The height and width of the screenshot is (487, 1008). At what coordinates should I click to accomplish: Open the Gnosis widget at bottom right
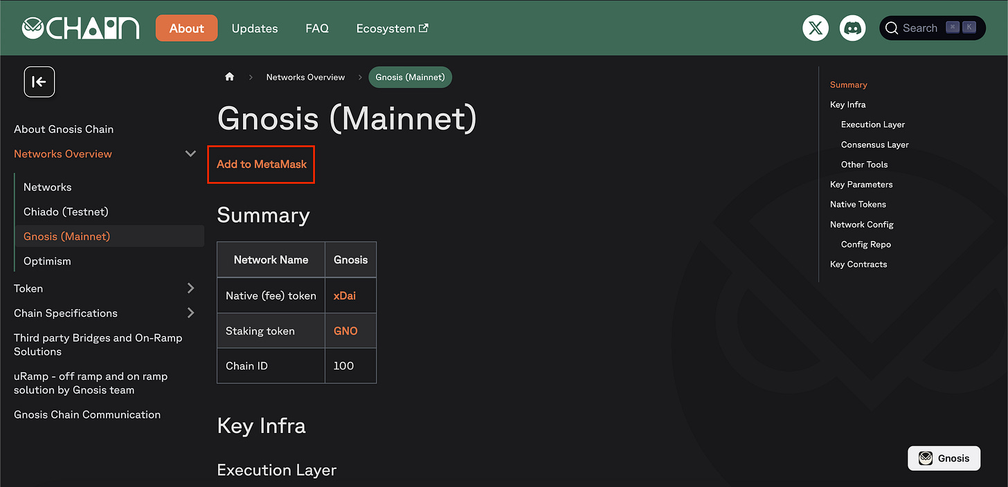[x=944, y=458]
